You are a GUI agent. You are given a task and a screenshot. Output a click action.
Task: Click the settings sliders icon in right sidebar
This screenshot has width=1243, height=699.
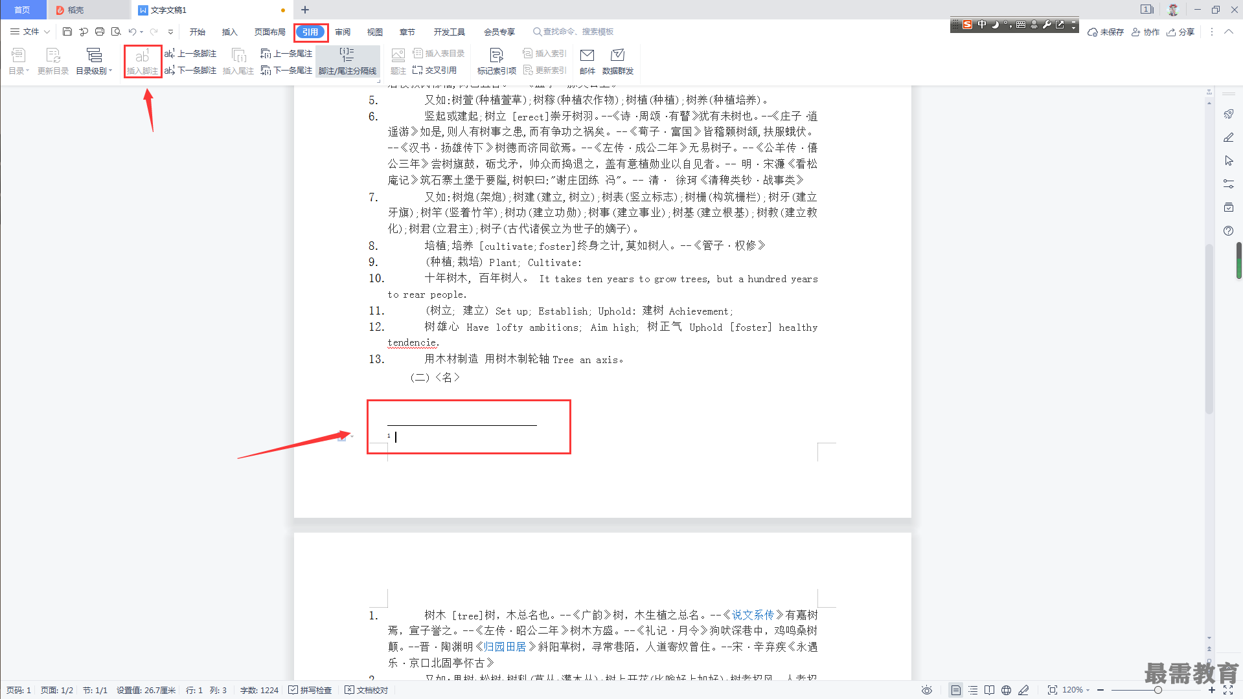[1228, 184]
